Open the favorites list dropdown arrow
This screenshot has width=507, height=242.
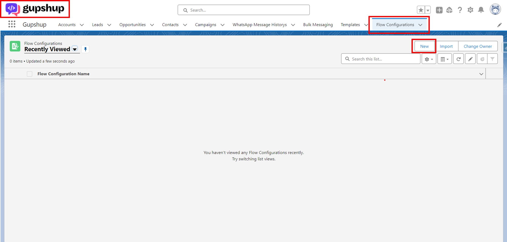[428, 10]
